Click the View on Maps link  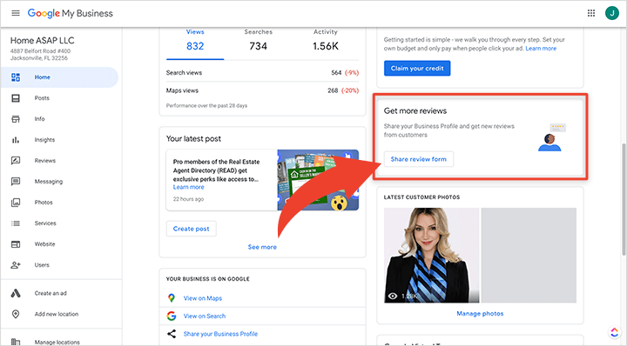click(203, 298)
